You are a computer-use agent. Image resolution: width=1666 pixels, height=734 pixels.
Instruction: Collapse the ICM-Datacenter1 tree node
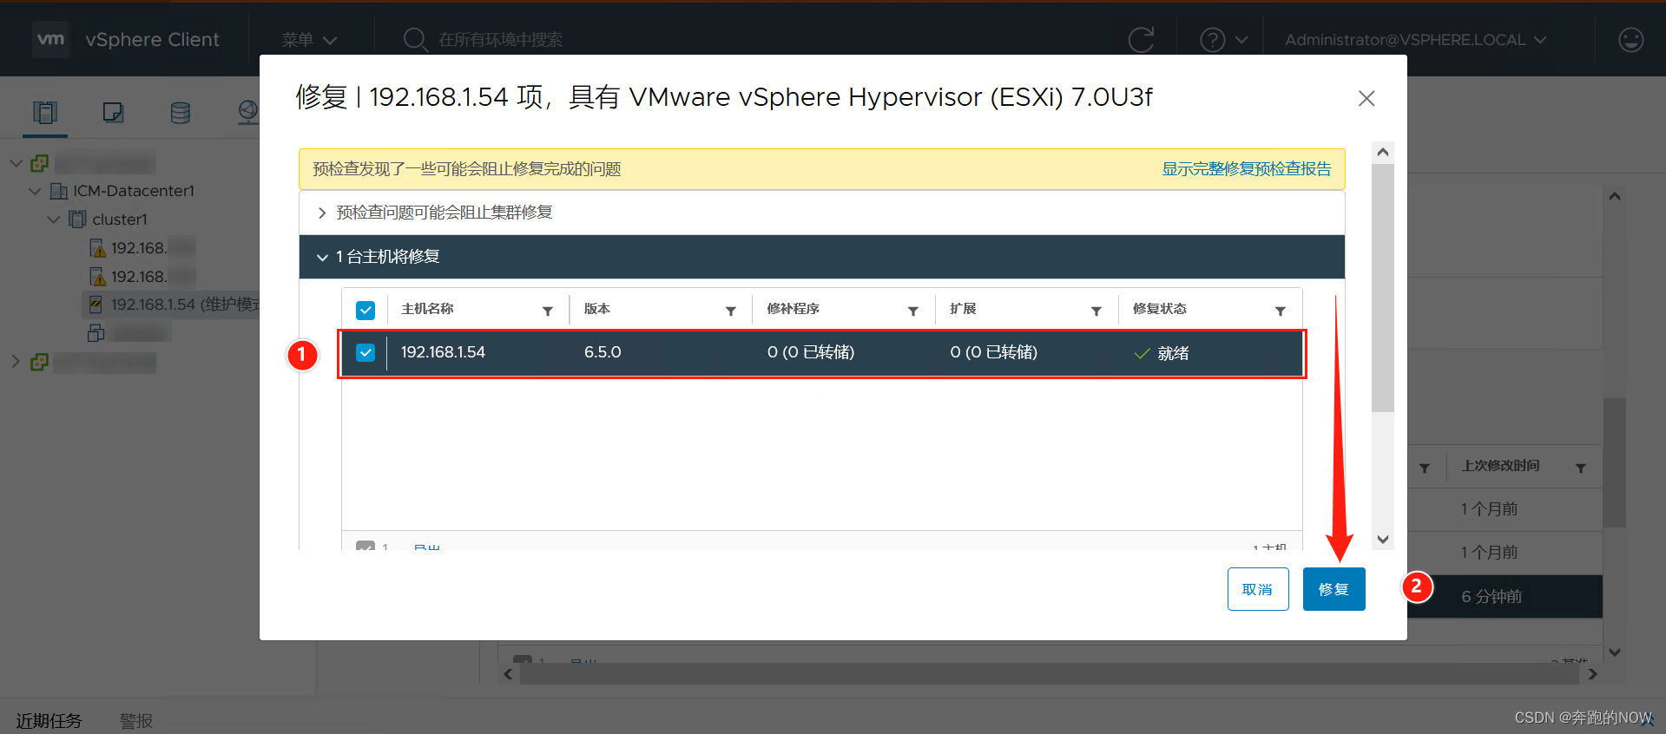tap(35, 191)
